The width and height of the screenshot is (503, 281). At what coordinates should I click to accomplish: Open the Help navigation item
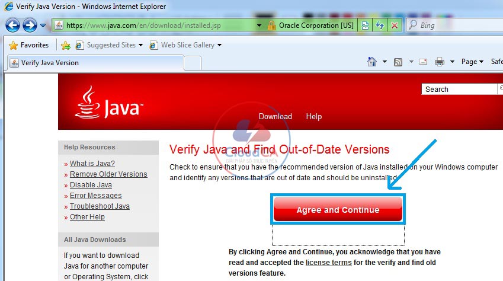(x=314, y=117)
